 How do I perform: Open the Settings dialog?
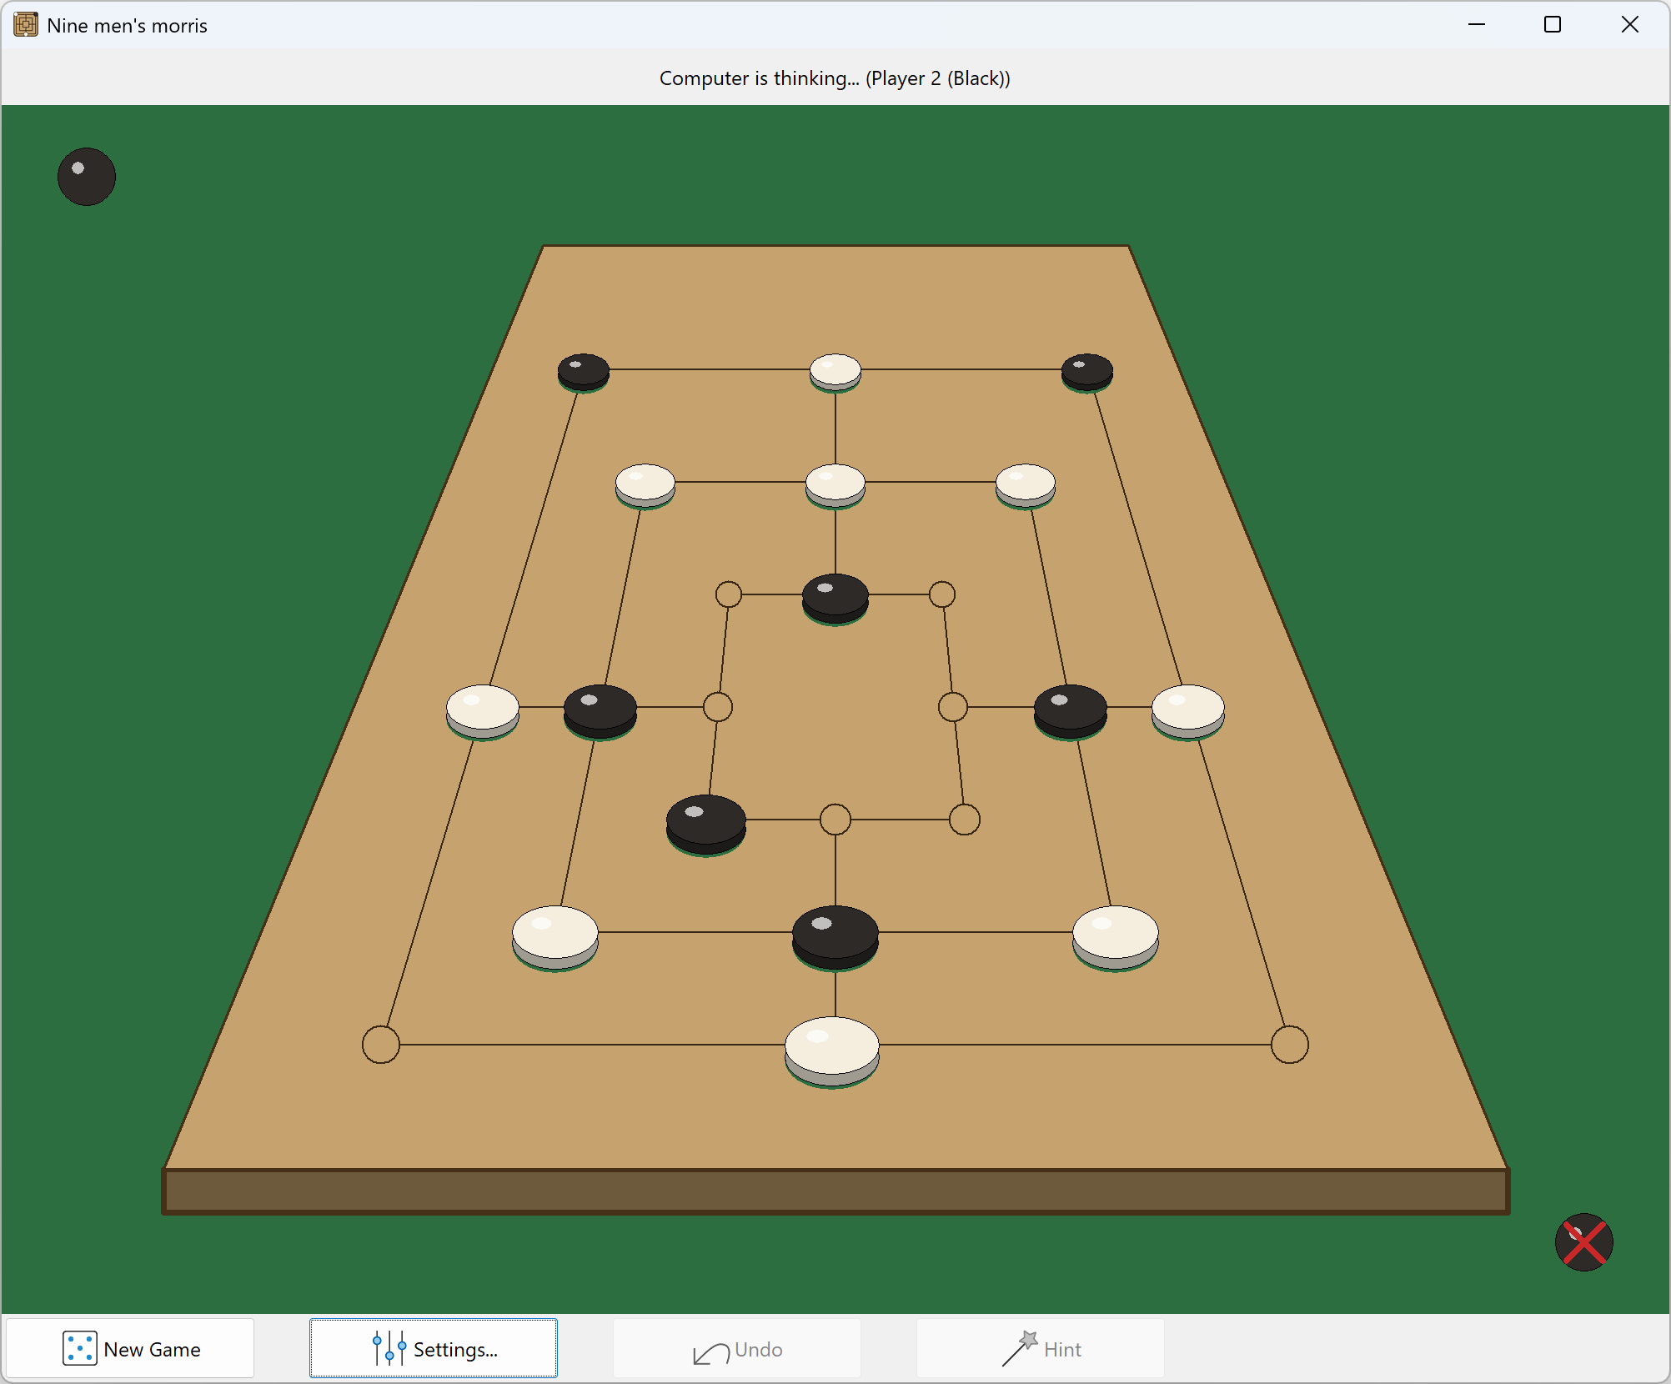point(434,1348)
